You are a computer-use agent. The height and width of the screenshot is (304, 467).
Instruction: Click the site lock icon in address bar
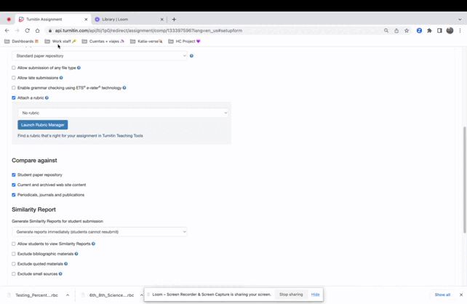coord(49,31)
